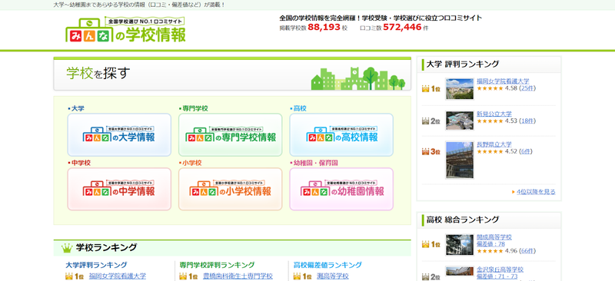615x281 pixels.
Task: Open 長野県立大学 link in sidebar
Action: 494,144
